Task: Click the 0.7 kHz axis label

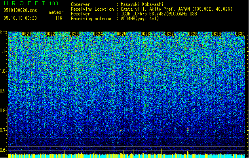Action: [3, 130]
